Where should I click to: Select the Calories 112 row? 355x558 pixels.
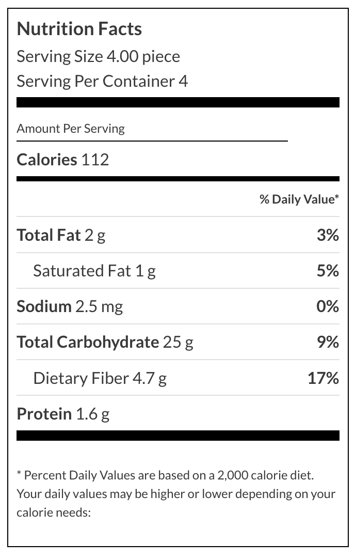pyautogui.click(x=63, y=159)
